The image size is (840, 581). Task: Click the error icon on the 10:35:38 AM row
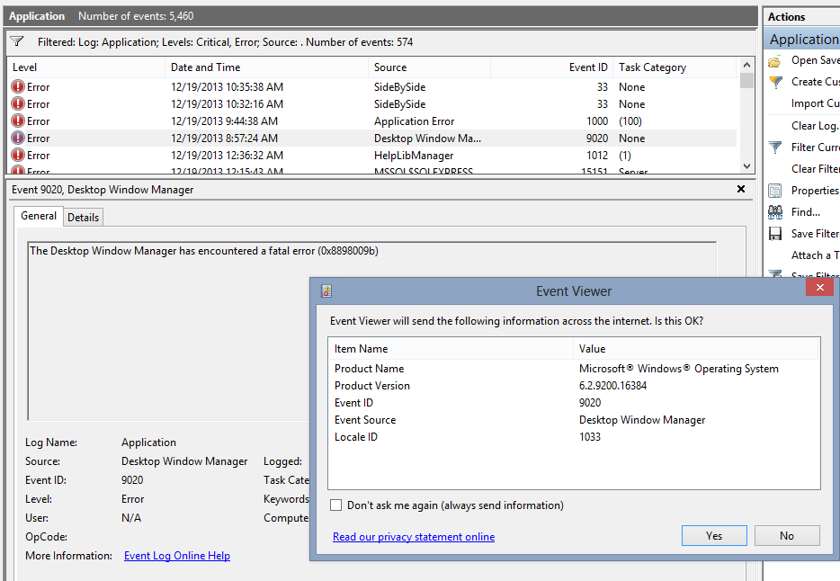18,86
